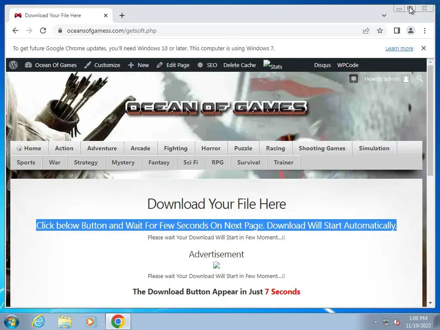Share this page via share icon
Image resolution: width=440 pixels, height=330 pixels.
click(366, 31)
